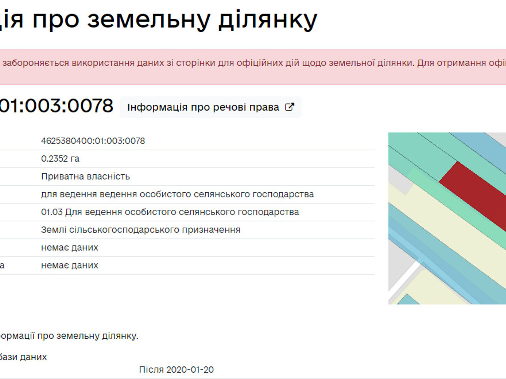Click the 'дія про земельну ділянку' page heading
The image size is (506, 379).
(x=158, y=20)
